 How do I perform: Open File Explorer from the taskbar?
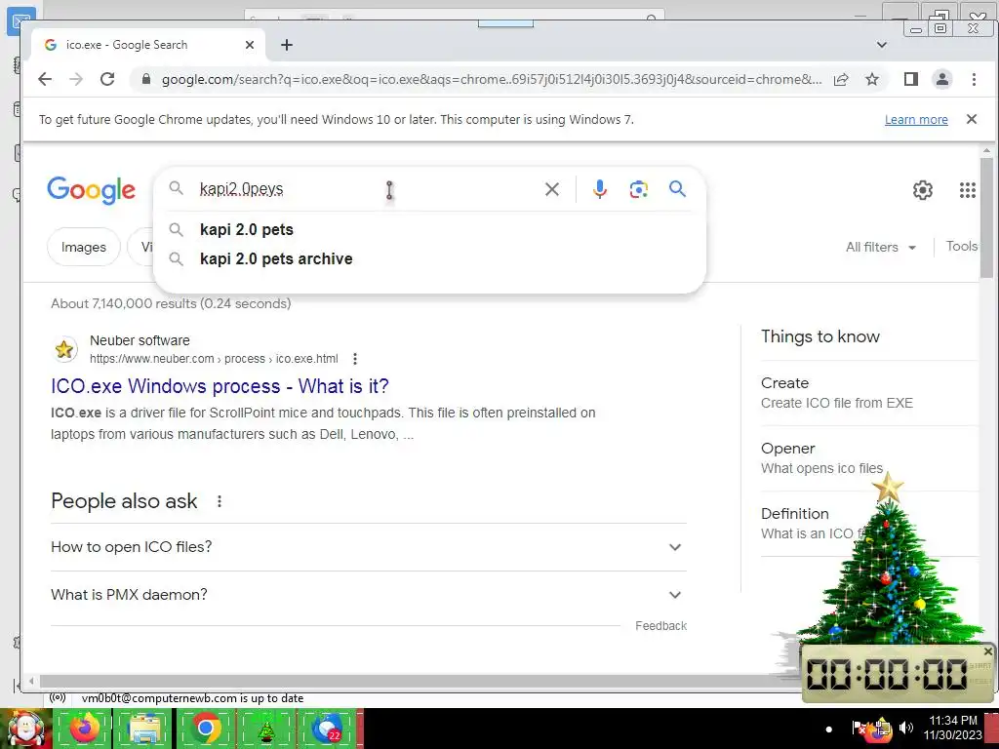tap(144, 729)
